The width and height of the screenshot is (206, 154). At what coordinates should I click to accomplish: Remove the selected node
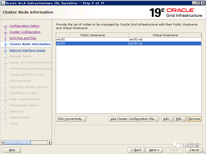tap(194, 119)
